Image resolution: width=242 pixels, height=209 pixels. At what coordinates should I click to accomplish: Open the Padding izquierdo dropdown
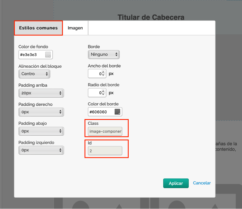(x=41, y=150)
